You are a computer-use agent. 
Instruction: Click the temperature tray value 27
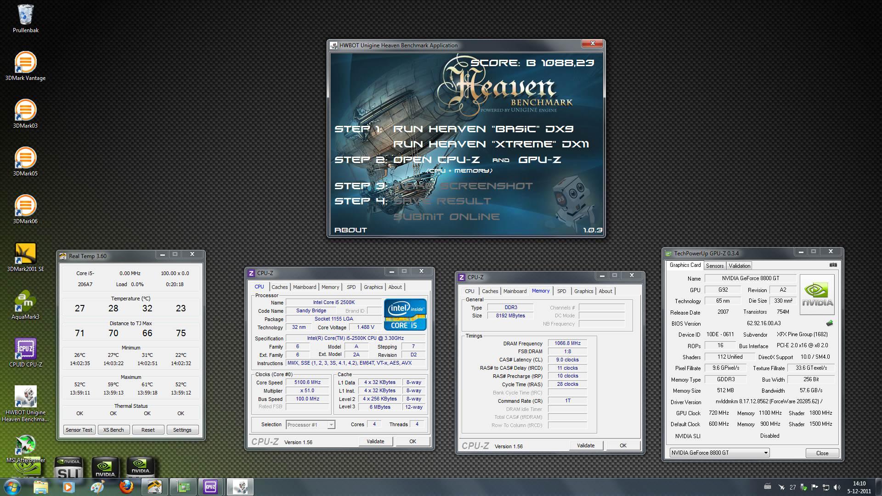click(793, 487)
